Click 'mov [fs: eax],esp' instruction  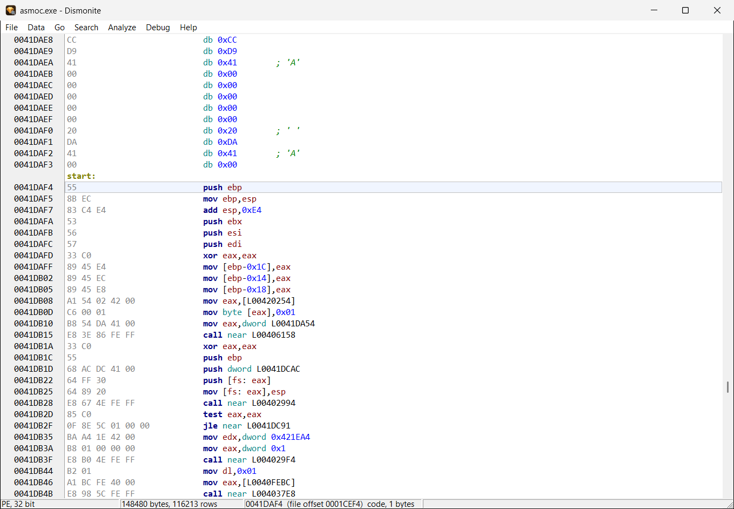244,392
